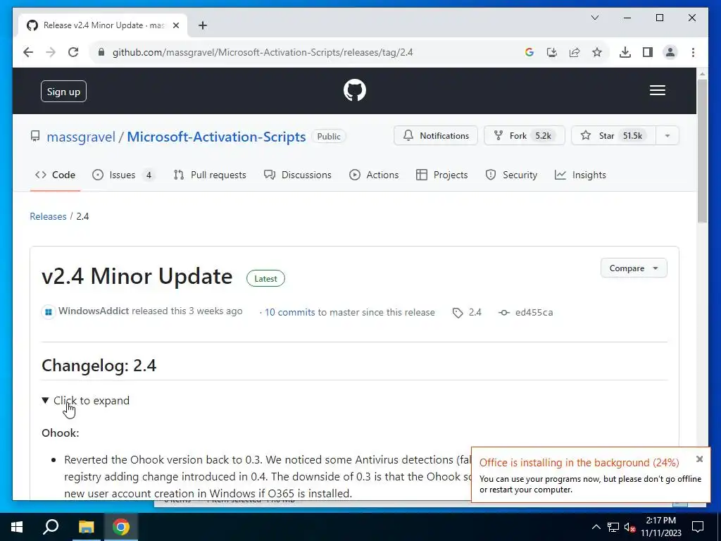Open the hamburger menu in GitHub header
Viewport: 721px width, 541px height.
point(657,90)
